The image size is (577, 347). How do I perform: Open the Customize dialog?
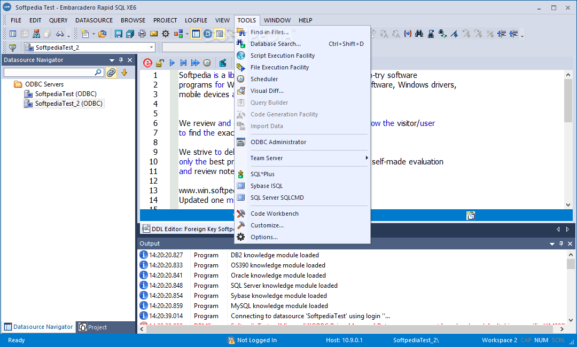pyautogui.click(x=302, y=225)
